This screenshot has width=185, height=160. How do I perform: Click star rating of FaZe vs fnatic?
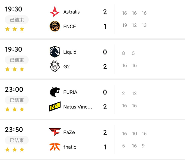point(14,150)
